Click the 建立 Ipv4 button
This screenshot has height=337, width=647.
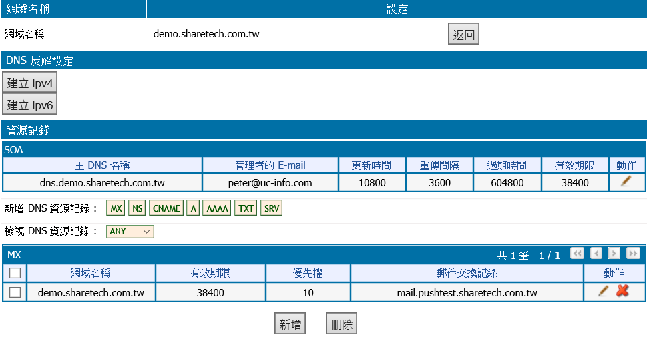click(30, 83)
